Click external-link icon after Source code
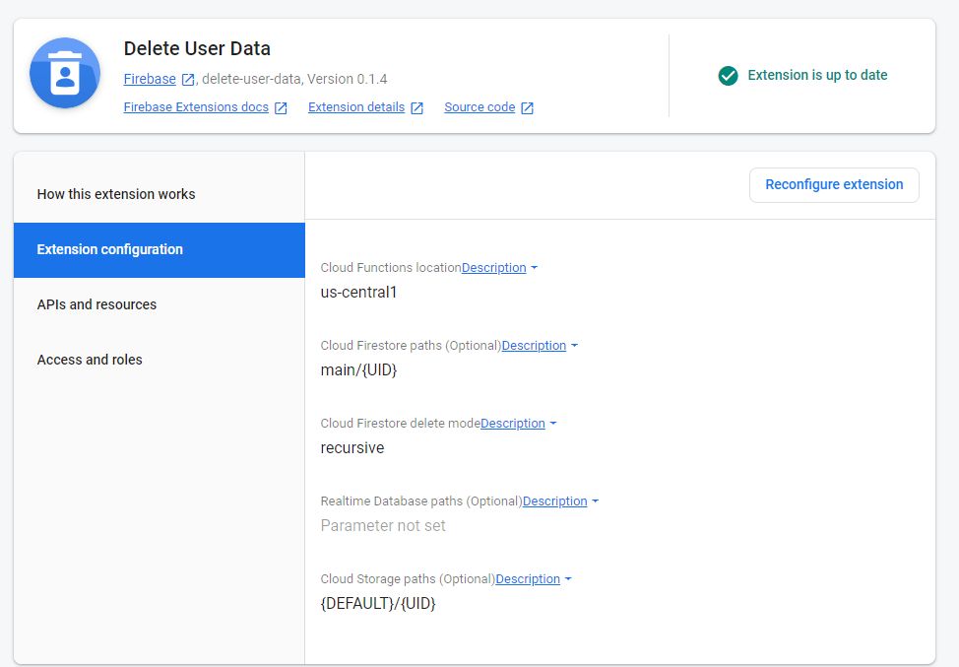This screenshot has width=959, height=667. (x=527, y=108)
